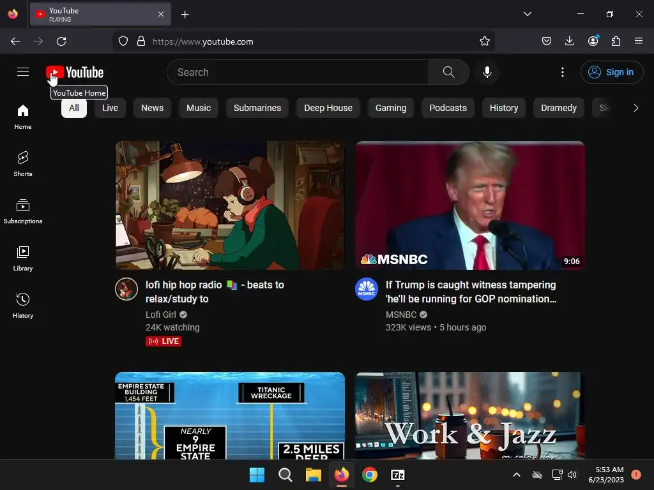This screenshot has height=490, width=654.
Task: Open Firefox application menu
Action: [639, 41]
